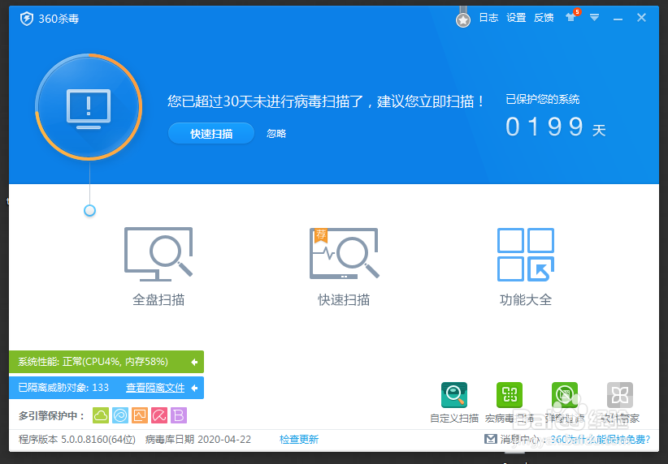Image resolution: width=668 pixels, height=464 pixels.
Task: Open 设置 settings menu
Action: click(x=516, y=17)
